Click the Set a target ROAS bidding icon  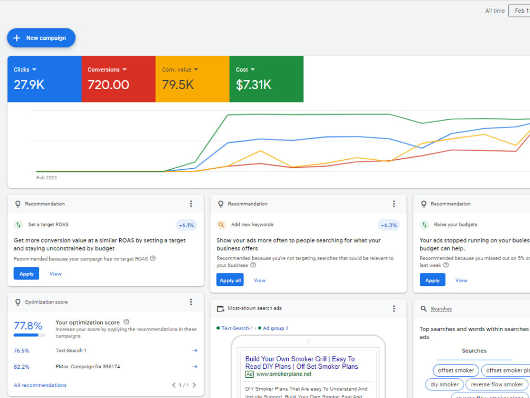pyautogui.click(x=18, y=224)
